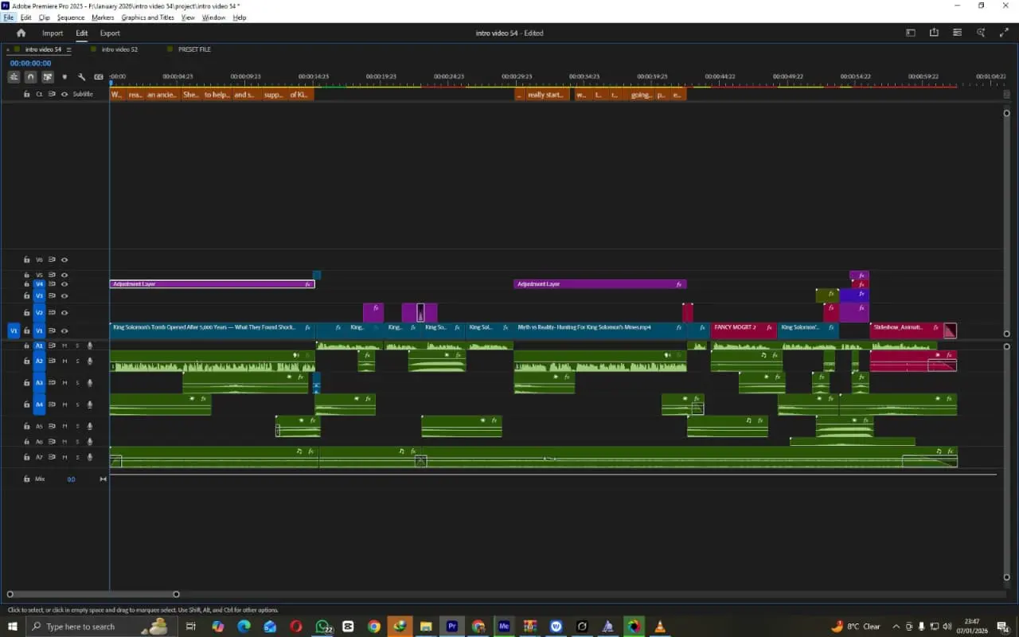Screen dimensions: 1019x637
Task: Enter full screen video mode icon
Action: point(1004,33)
